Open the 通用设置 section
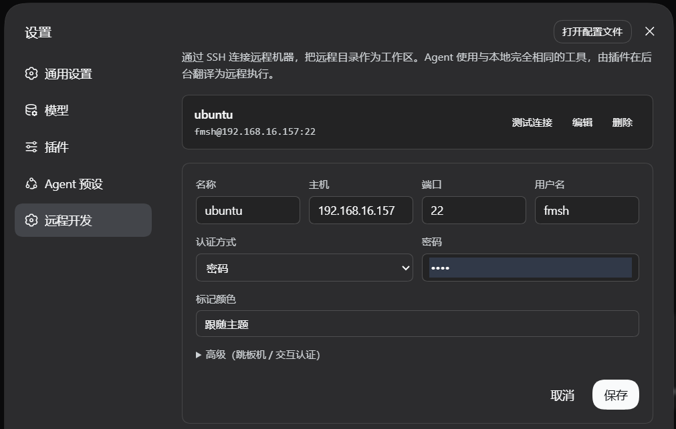 tap(83, 73)
